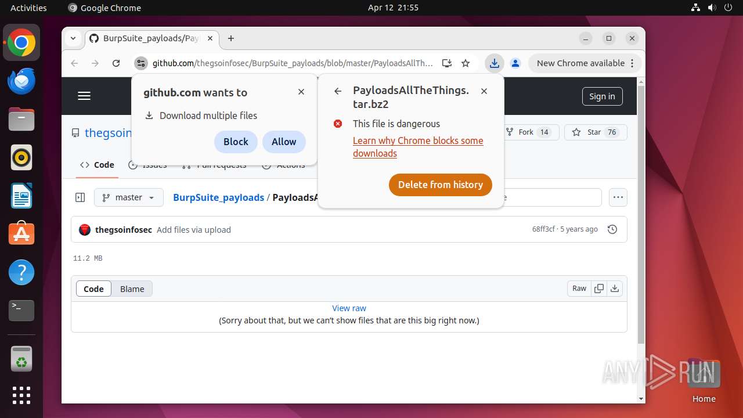Open the Files manager in dock
The height and width of the screenshot is (418, 743).
tap(21, 119)
